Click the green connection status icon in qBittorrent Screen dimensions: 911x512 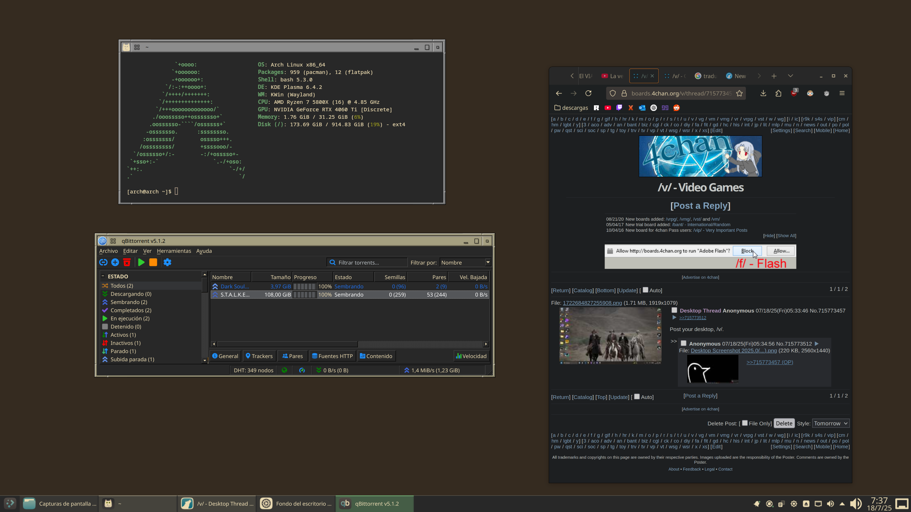tap(284, 370)
